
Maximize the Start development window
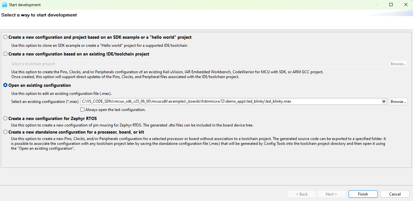point(391,5)
